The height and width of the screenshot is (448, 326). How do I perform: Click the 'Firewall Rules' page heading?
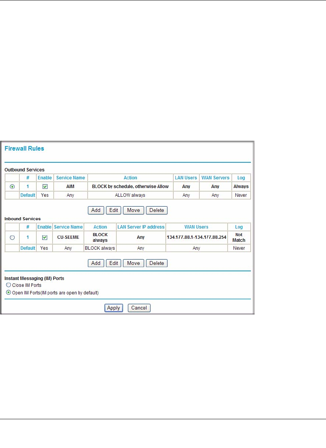[x=24, y=149]
